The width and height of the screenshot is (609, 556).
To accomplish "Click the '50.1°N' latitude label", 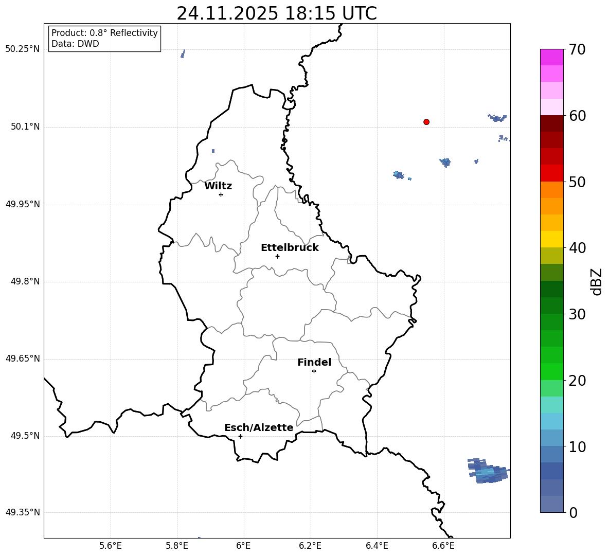I will click(25, 127).
